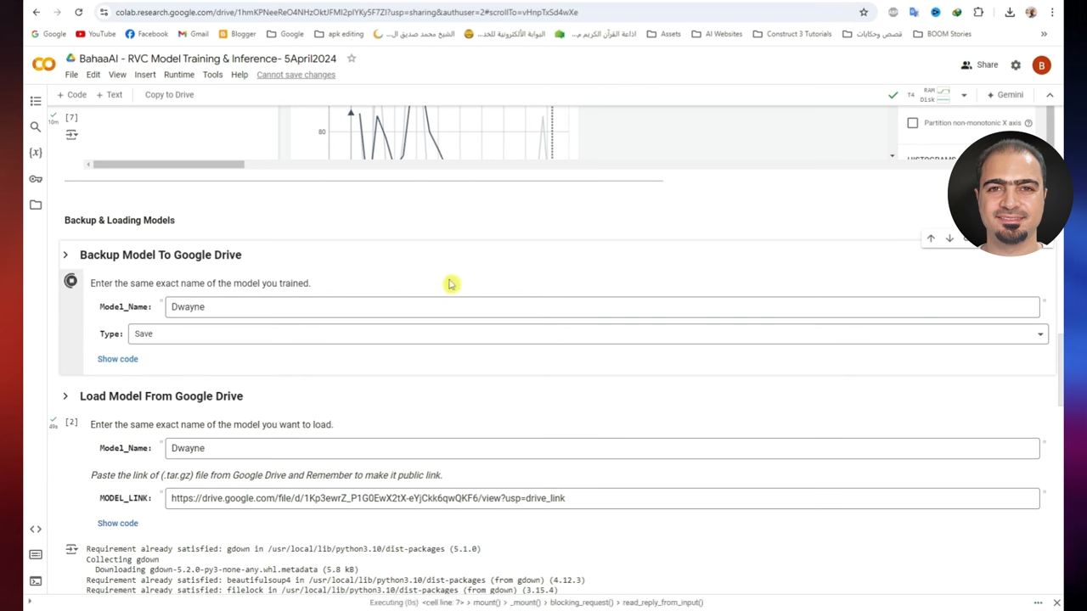
Task: Stop the running Backup Model cell
Action: click(70, 281)
